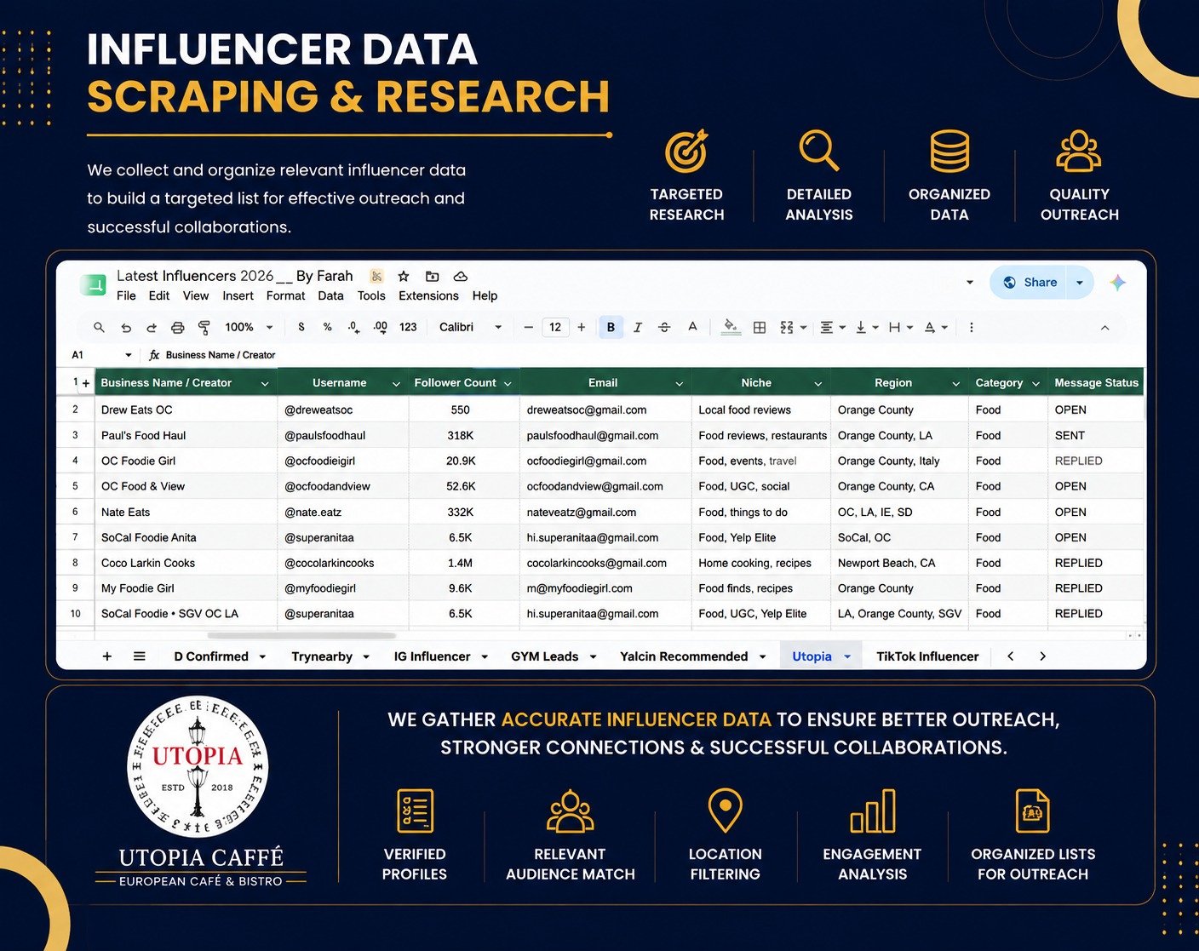This screenshot has height=951, width=1199.
Task: Open the Niche column filter
Action: pos(817,384)
